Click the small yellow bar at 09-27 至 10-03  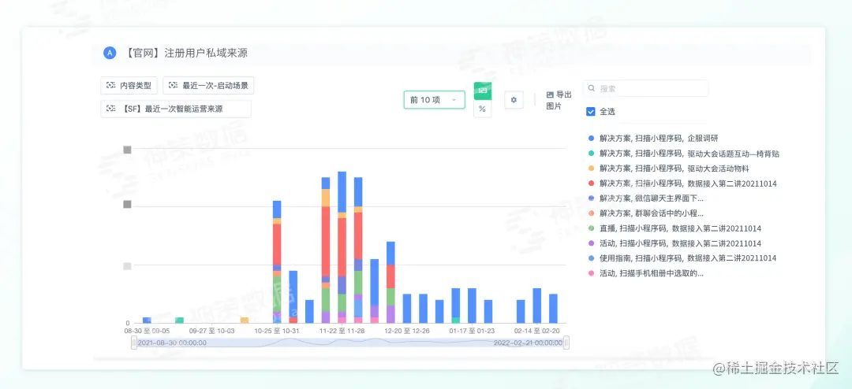pos(245,320)
